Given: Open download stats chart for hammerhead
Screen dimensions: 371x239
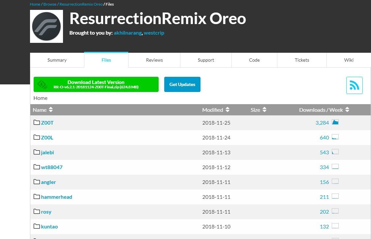Looking at the screenshot, I should tap(335, 196).
